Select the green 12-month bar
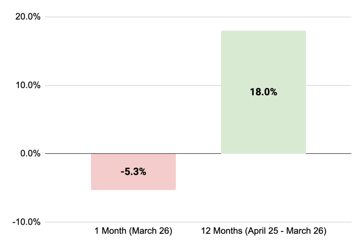The width and height of the screenshot is (364, 248). tap(263, 121)
